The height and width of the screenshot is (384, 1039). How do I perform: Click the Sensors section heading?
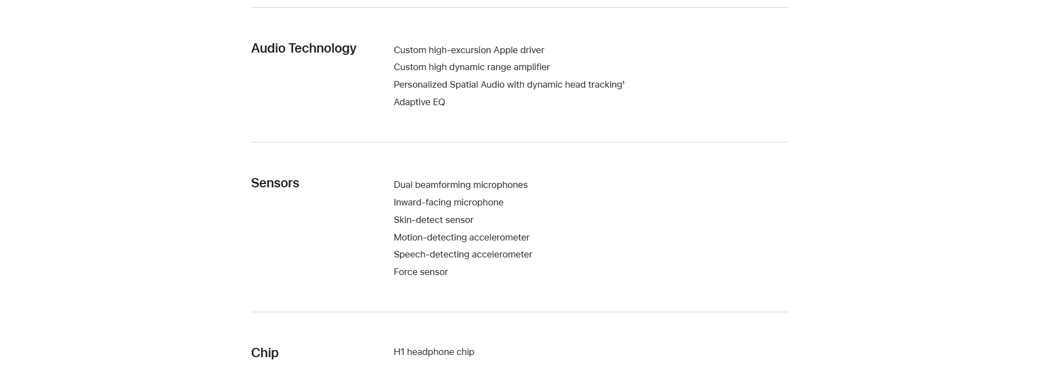[275, 183]
